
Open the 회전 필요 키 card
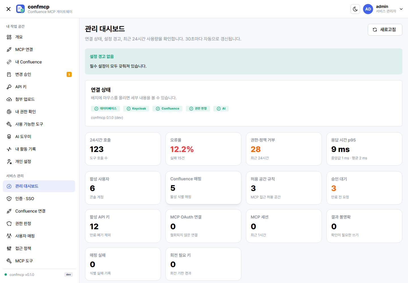pyautogui.click(x=203, y=264)
